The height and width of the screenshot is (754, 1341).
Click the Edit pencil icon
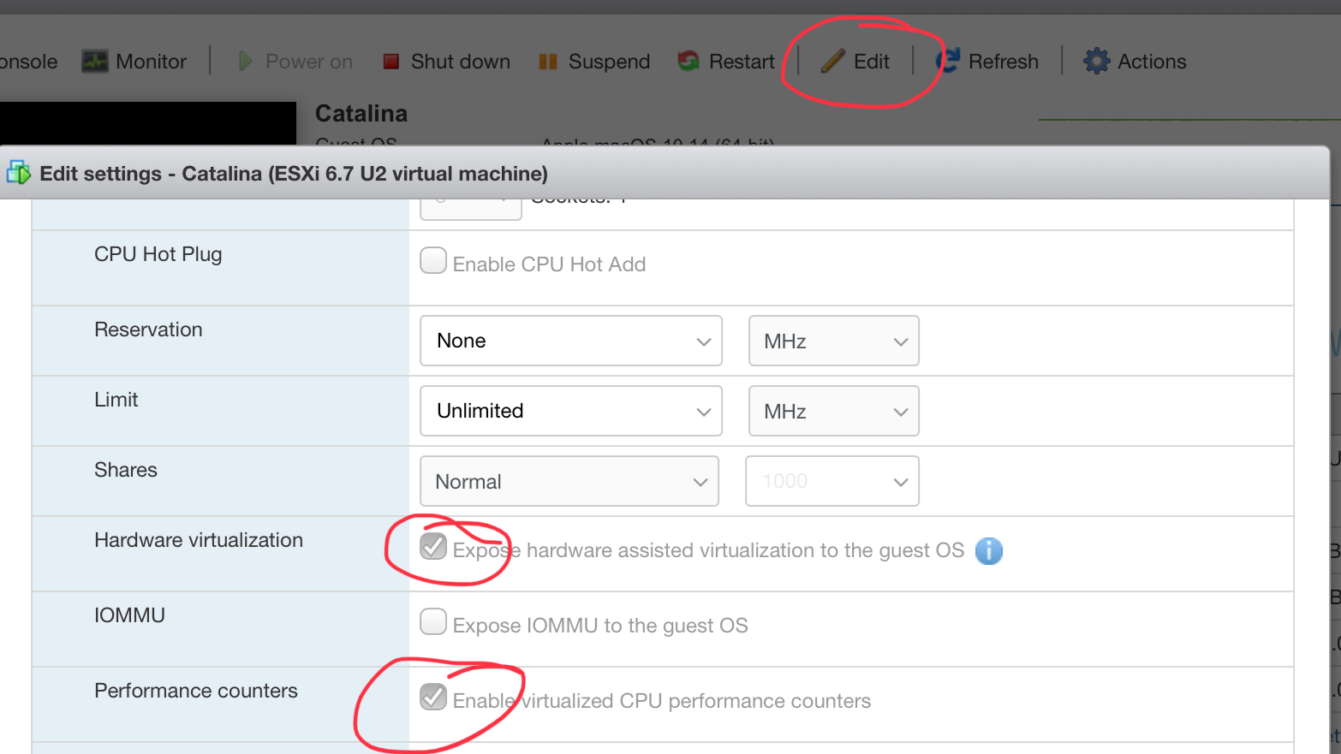[832, 62]
